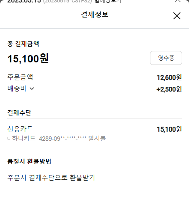The image size is (189, 208).
Task: Select the 15,100원 total payment amount
Action: click(x=28, y=59)
